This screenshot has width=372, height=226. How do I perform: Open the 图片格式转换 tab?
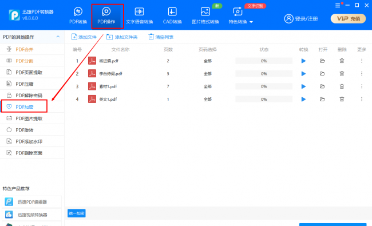tap(205, 15)
